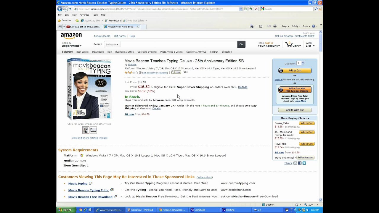This screenshot has height=213, width=379.
Task: Select the second alternate image thumbnail
Action: [93, 130]
